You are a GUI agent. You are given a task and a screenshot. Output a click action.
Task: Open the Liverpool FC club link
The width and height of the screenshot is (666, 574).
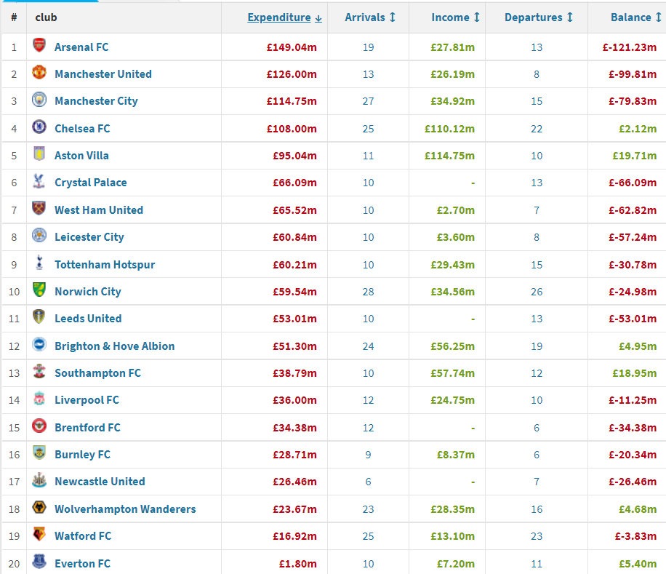click(87, 400)
